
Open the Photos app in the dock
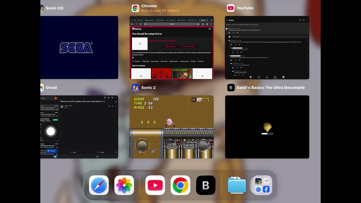124,185
